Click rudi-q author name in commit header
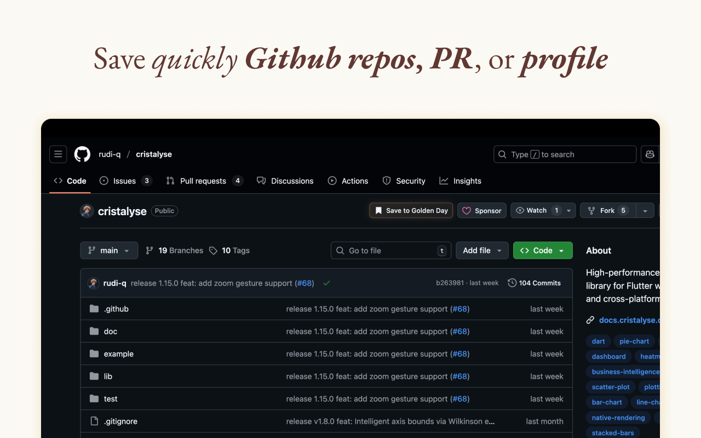 click(115, 283)
